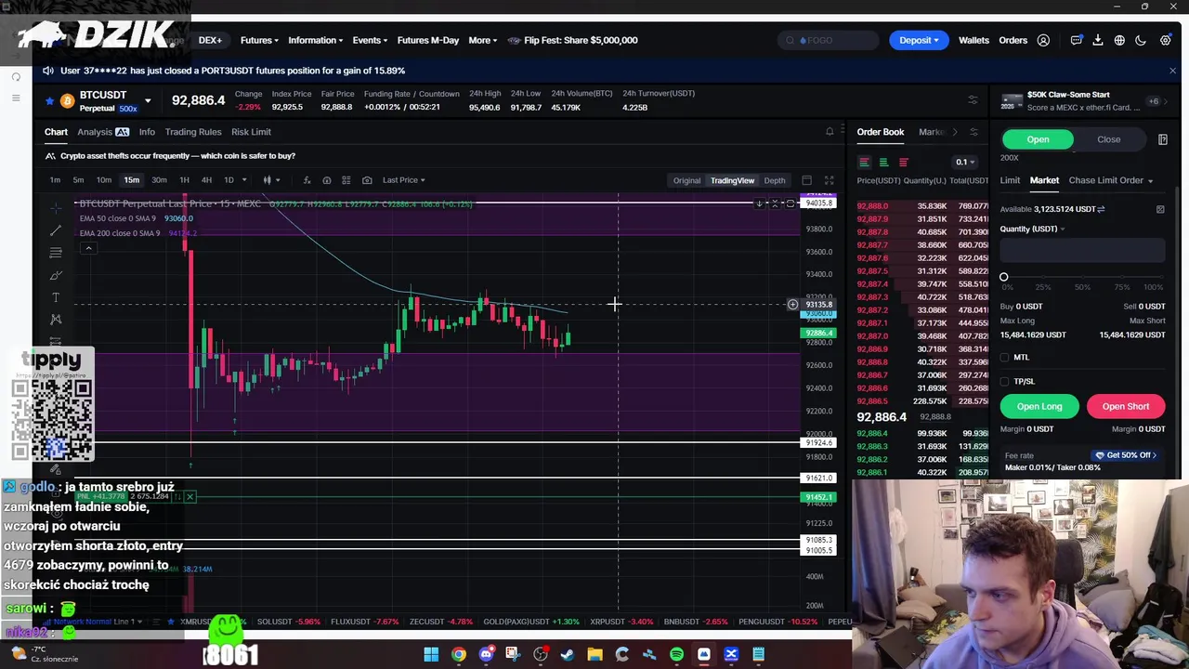Click the transfer arrows next to Available balance
Image resolution: width=1189 pixels, height=669 pixels.
1101,209
